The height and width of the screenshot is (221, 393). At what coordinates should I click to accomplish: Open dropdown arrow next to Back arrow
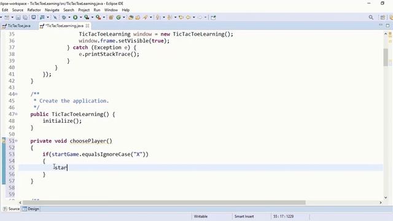194,17
